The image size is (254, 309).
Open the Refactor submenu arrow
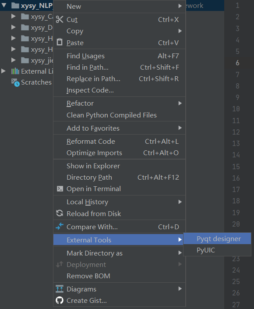pyautogui.click(x=180, y=103)
